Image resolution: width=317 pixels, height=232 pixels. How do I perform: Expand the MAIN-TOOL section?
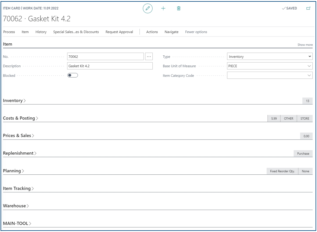pos(17,223)
